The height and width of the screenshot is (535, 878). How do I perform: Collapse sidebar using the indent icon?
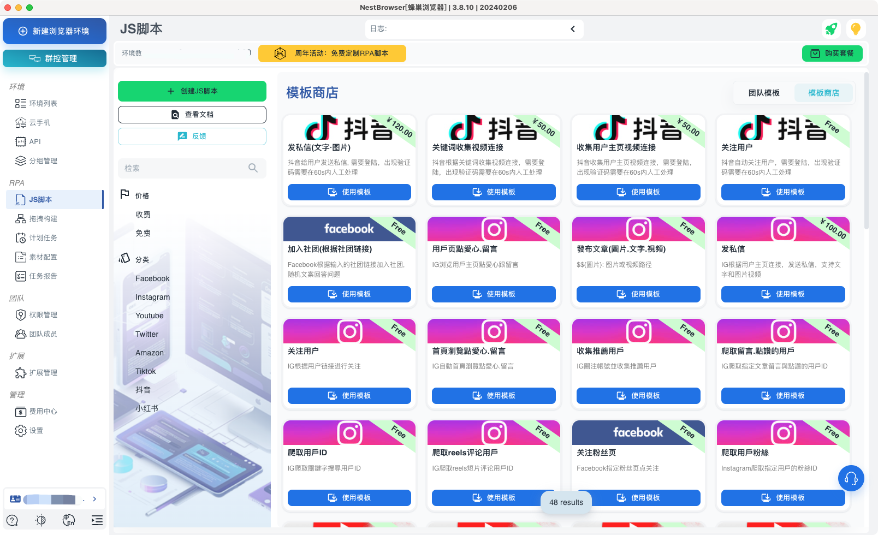tap(97, 520)
